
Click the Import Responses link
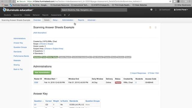[x=138, y=73]
